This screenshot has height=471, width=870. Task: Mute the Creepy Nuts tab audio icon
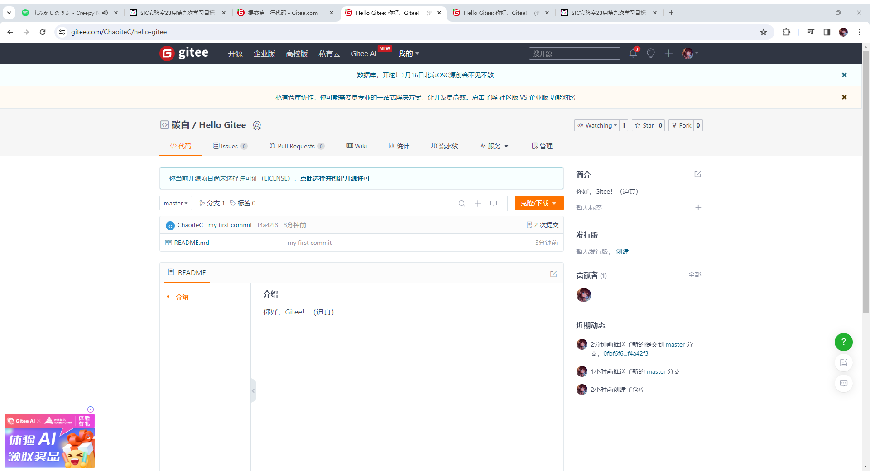(x=105, y=13)
